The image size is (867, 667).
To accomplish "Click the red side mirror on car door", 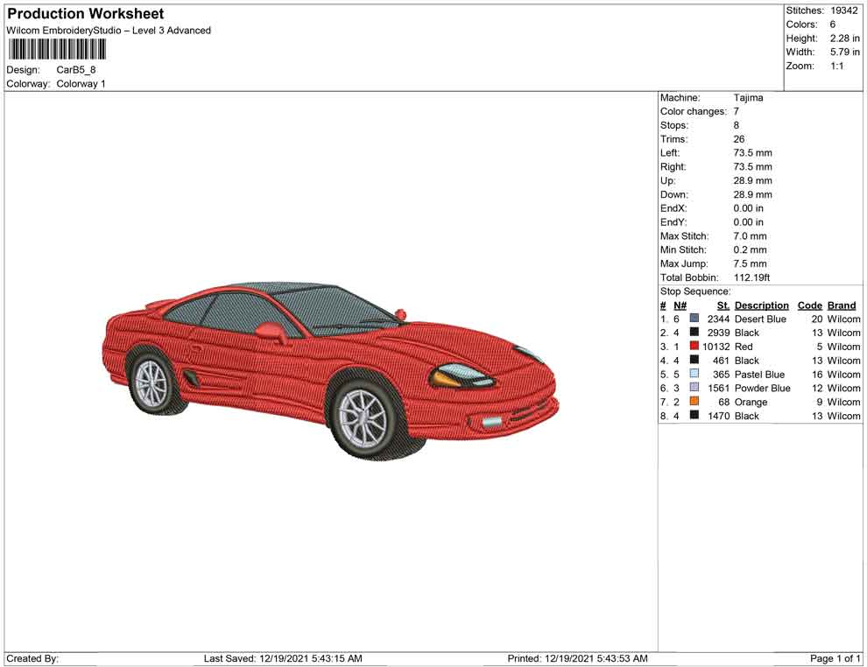I will 270,331.
